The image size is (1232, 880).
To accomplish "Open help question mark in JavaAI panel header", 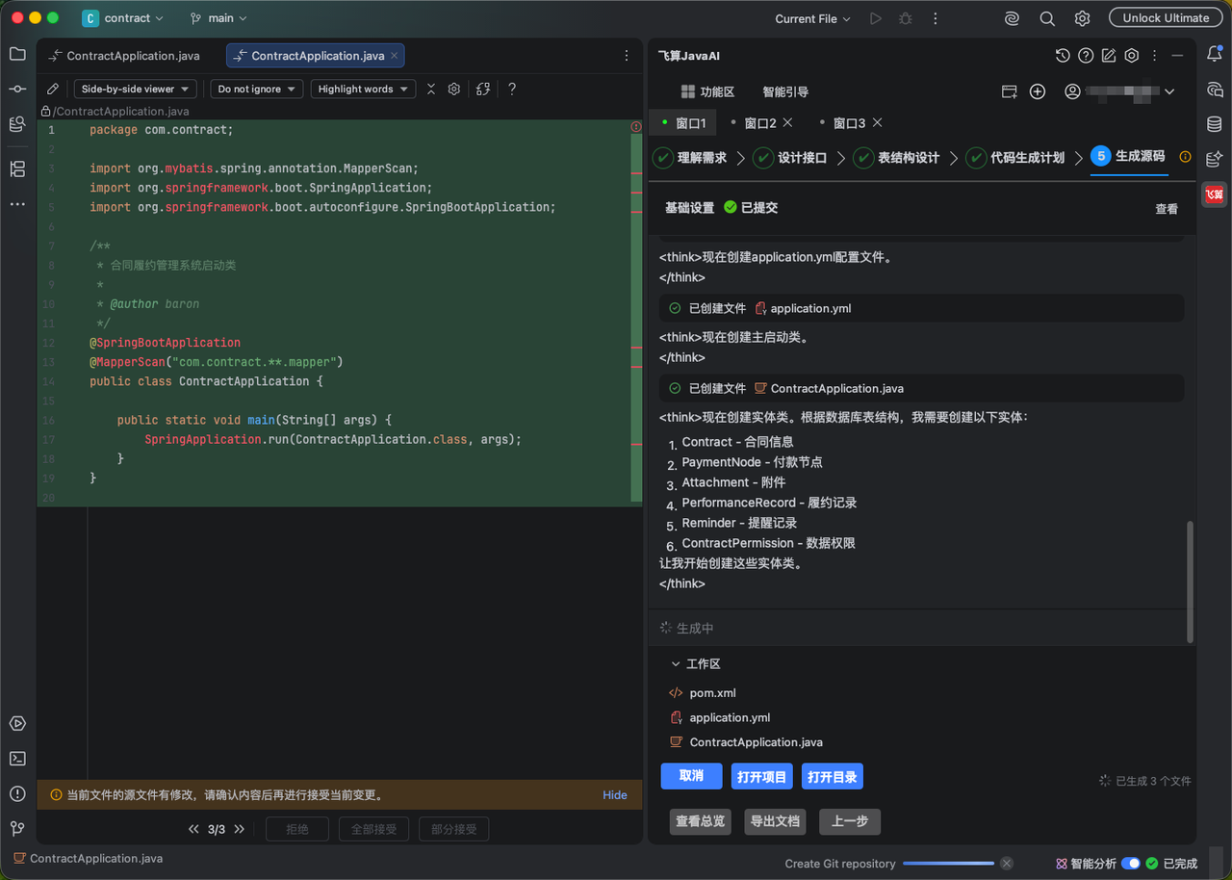I will pos(1086,56).
